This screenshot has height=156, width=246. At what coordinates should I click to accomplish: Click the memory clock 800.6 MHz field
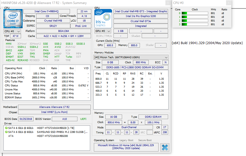click(x=114, y=122)
